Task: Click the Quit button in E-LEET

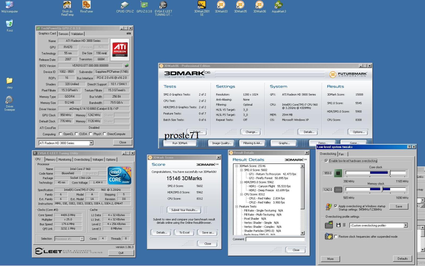Action: pyautogui.click(x=121, y=253)
